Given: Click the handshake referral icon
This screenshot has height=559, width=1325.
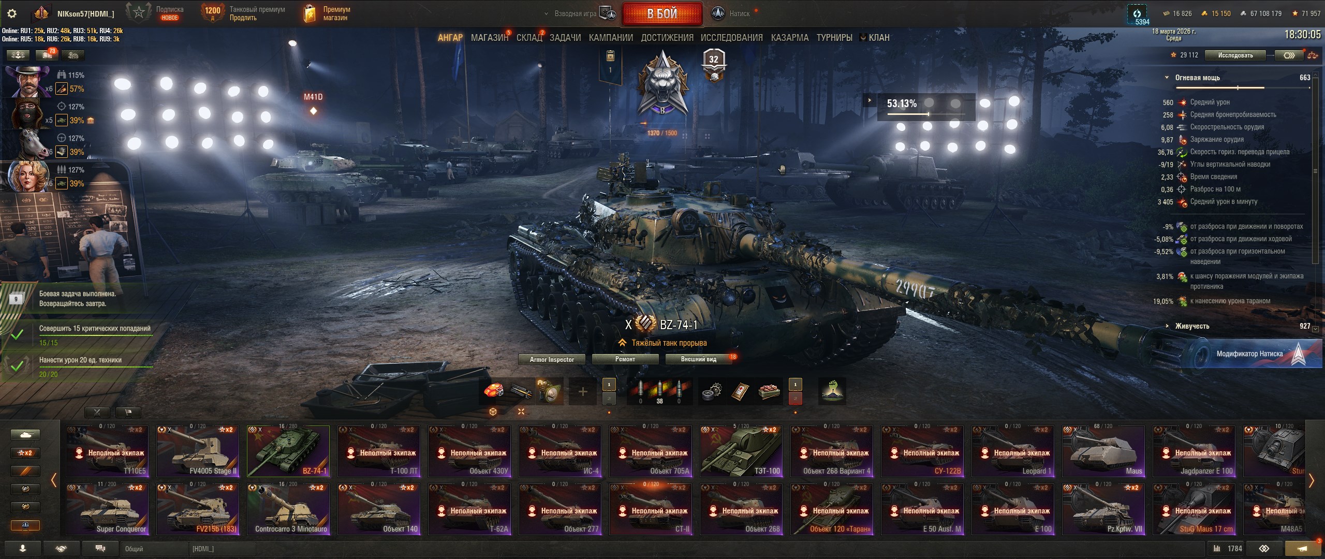Looking at the screenshot, I should pyautogui.click(x=61, y=548).
